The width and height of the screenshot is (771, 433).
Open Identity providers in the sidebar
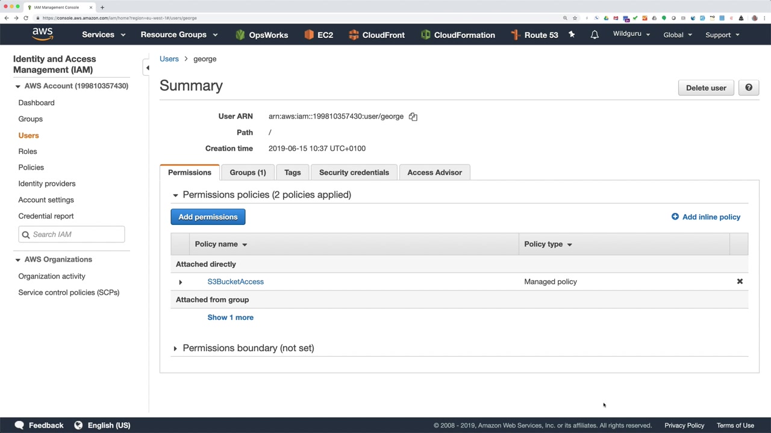coord(46,183)
